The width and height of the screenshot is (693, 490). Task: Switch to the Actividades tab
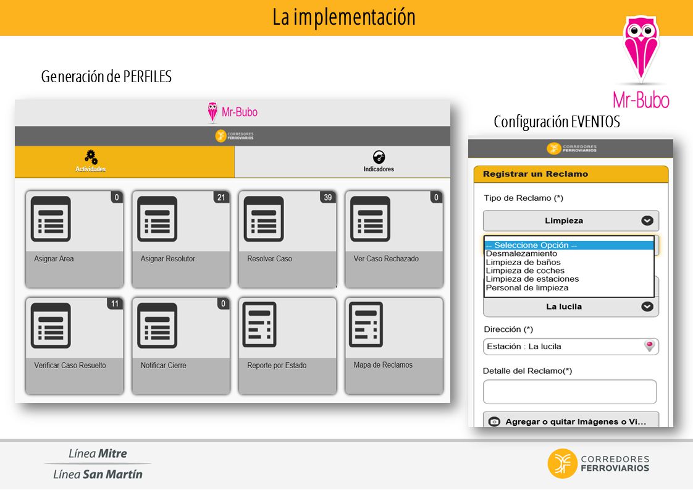(x=125, y=162)
